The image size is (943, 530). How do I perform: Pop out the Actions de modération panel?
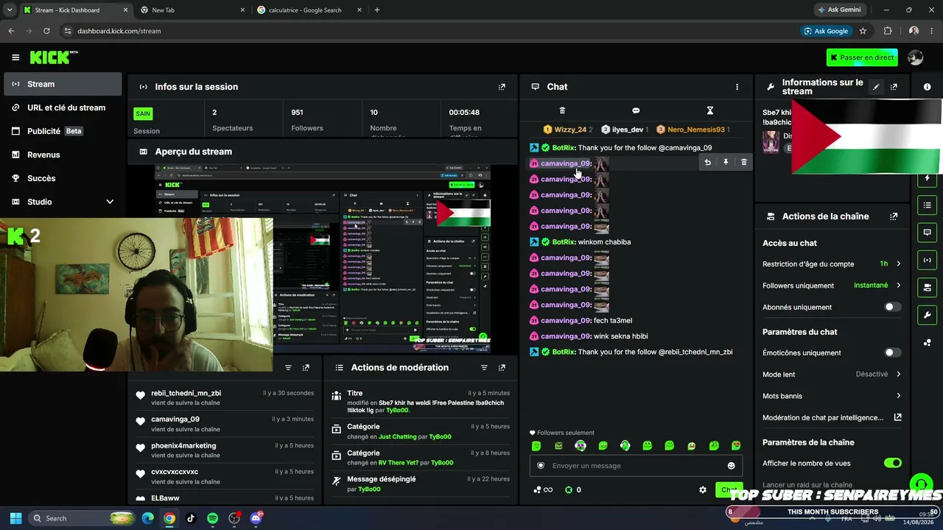point(502,367)
